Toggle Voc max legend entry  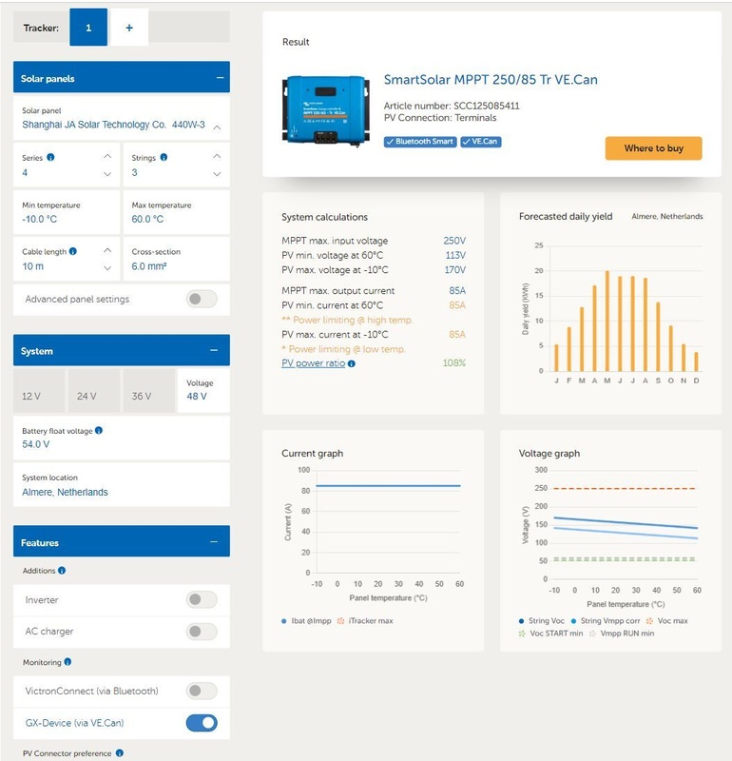pyautogui.click(x=667, y=621)
